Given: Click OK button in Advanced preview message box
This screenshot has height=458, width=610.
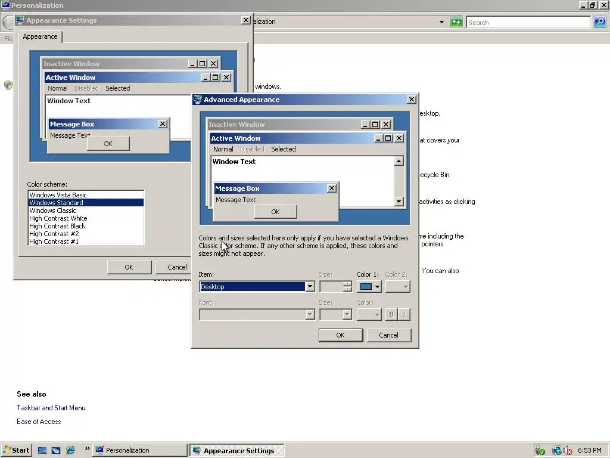Looking at the screenshot, I should point(275,212).
